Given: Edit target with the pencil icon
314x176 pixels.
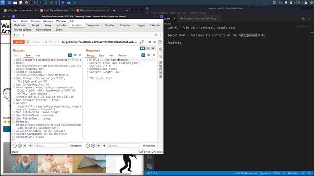Looking at the screenshot, I should [x=142, y=42].
